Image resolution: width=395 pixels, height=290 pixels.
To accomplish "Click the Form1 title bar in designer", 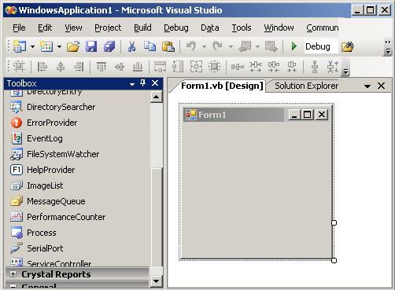I will click(234, 115).
